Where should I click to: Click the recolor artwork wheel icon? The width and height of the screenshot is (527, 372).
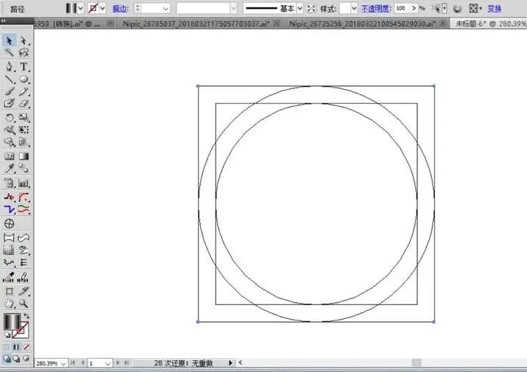(457, 8)
